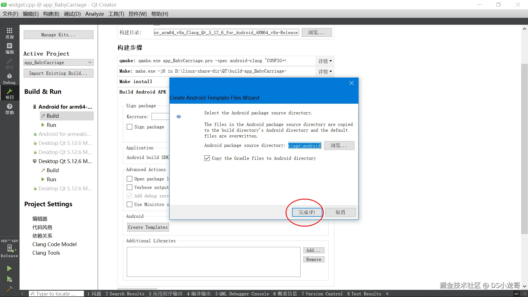Click the Manage Kits button
The width and height of the screenshot is (528, 297).
click(x=58, y=35)
